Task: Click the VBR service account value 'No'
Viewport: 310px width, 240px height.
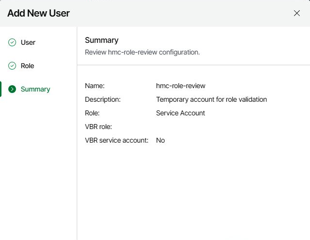Action: click(x=160, y=140)
